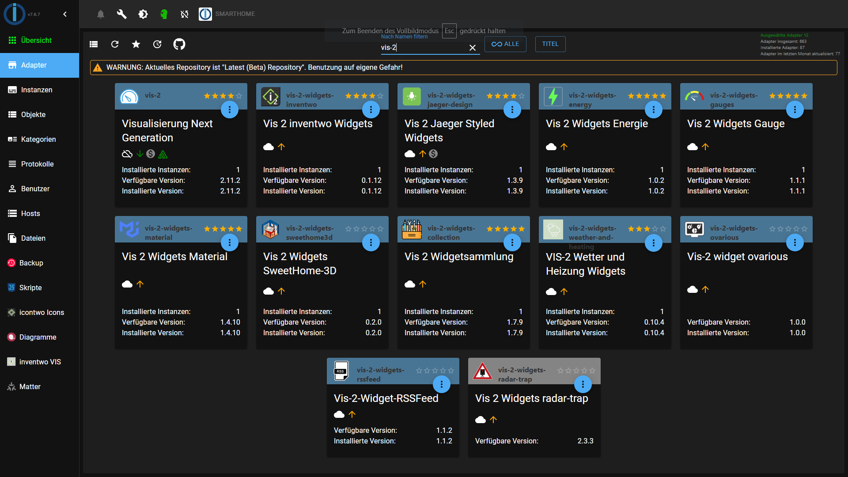848x477 pixels.
Task: Click the notifications bell icon
Action: (x=101, y=14)
